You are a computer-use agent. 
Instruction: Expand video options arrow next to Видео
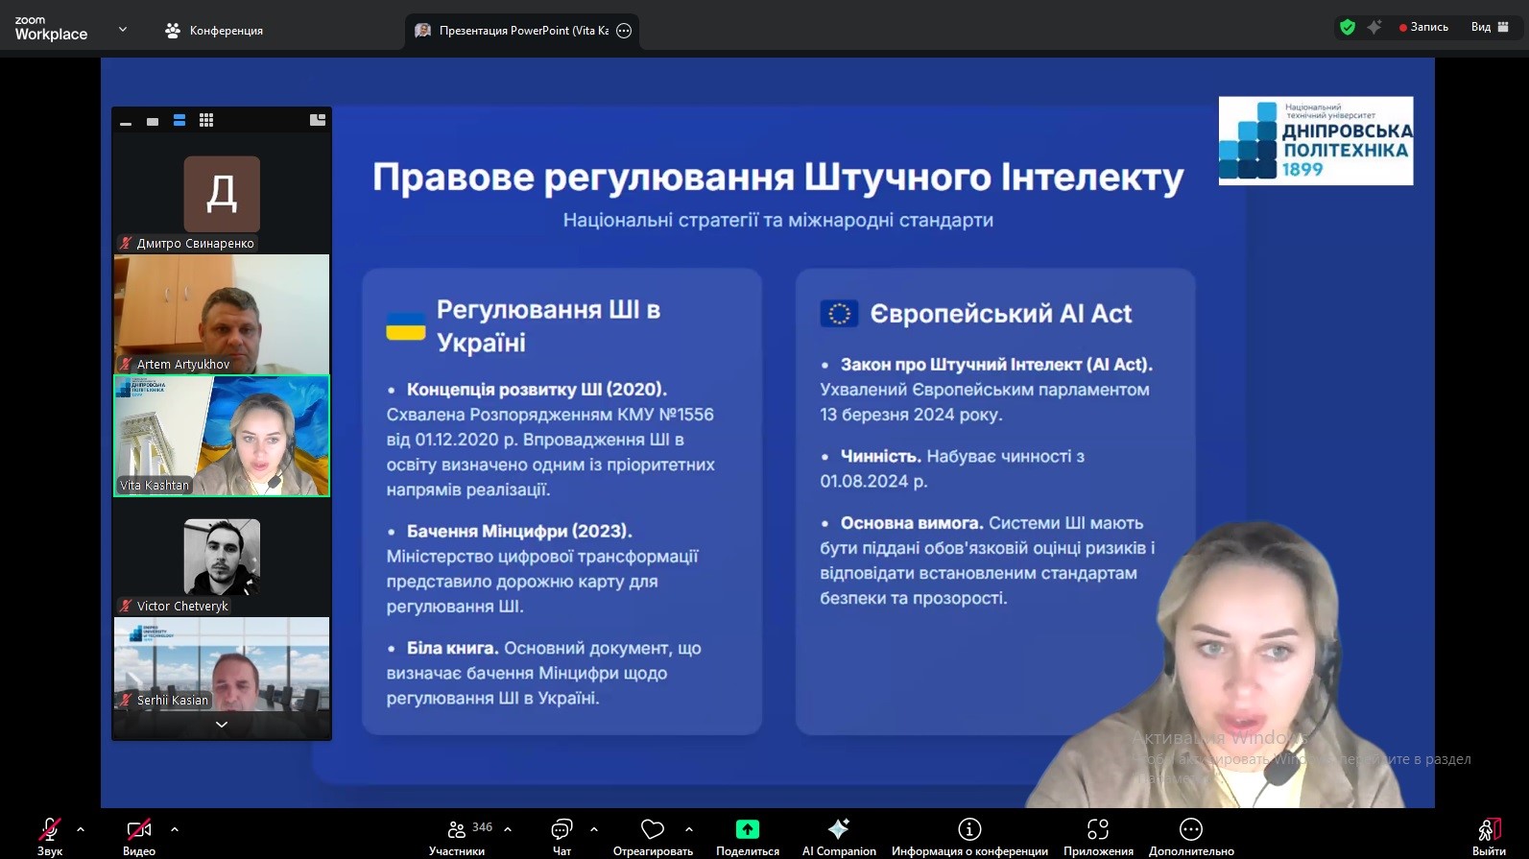click(x=175, y=829)
